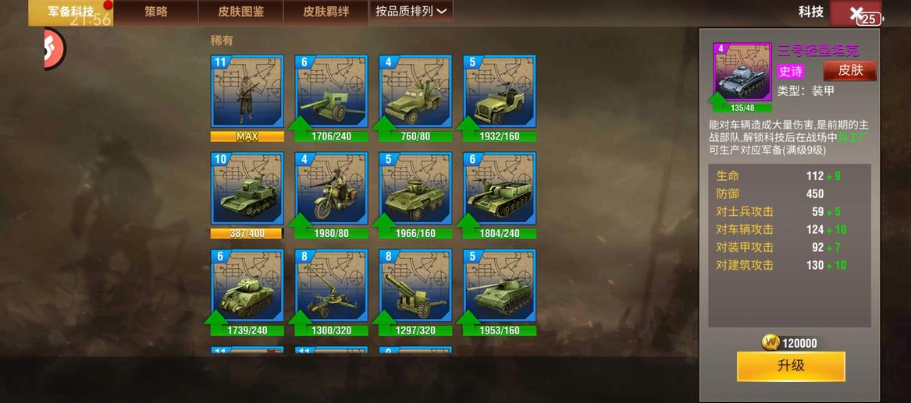Image resolution: width=911 pixels, height=403 pixels.
Task: Open the 皮肤羁绊 tab
Action: [x=326, y=12]
